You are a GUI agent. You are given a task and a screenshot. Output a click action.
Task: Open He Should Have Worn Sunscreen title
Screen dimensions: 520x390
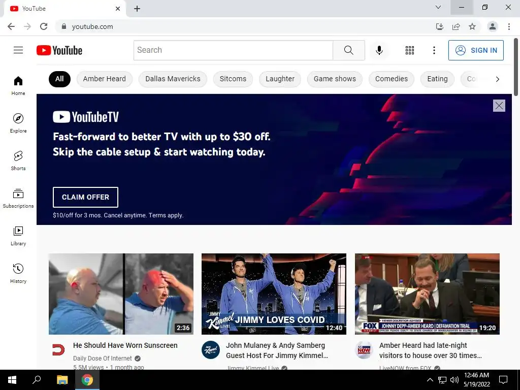click(x=125, y=345)
